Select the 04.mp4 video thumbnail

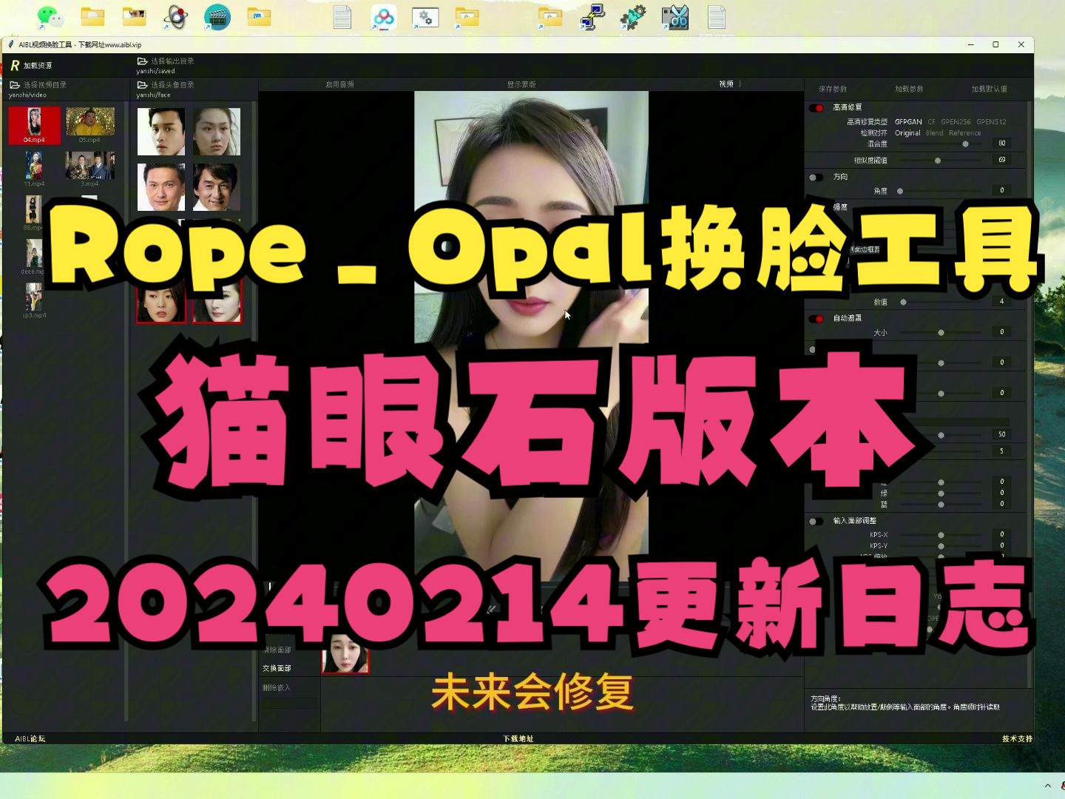pos(34,125)
